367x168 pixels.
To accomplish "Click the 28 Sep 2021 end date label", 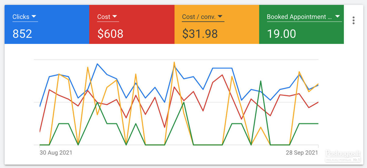I will pos(302,153).
